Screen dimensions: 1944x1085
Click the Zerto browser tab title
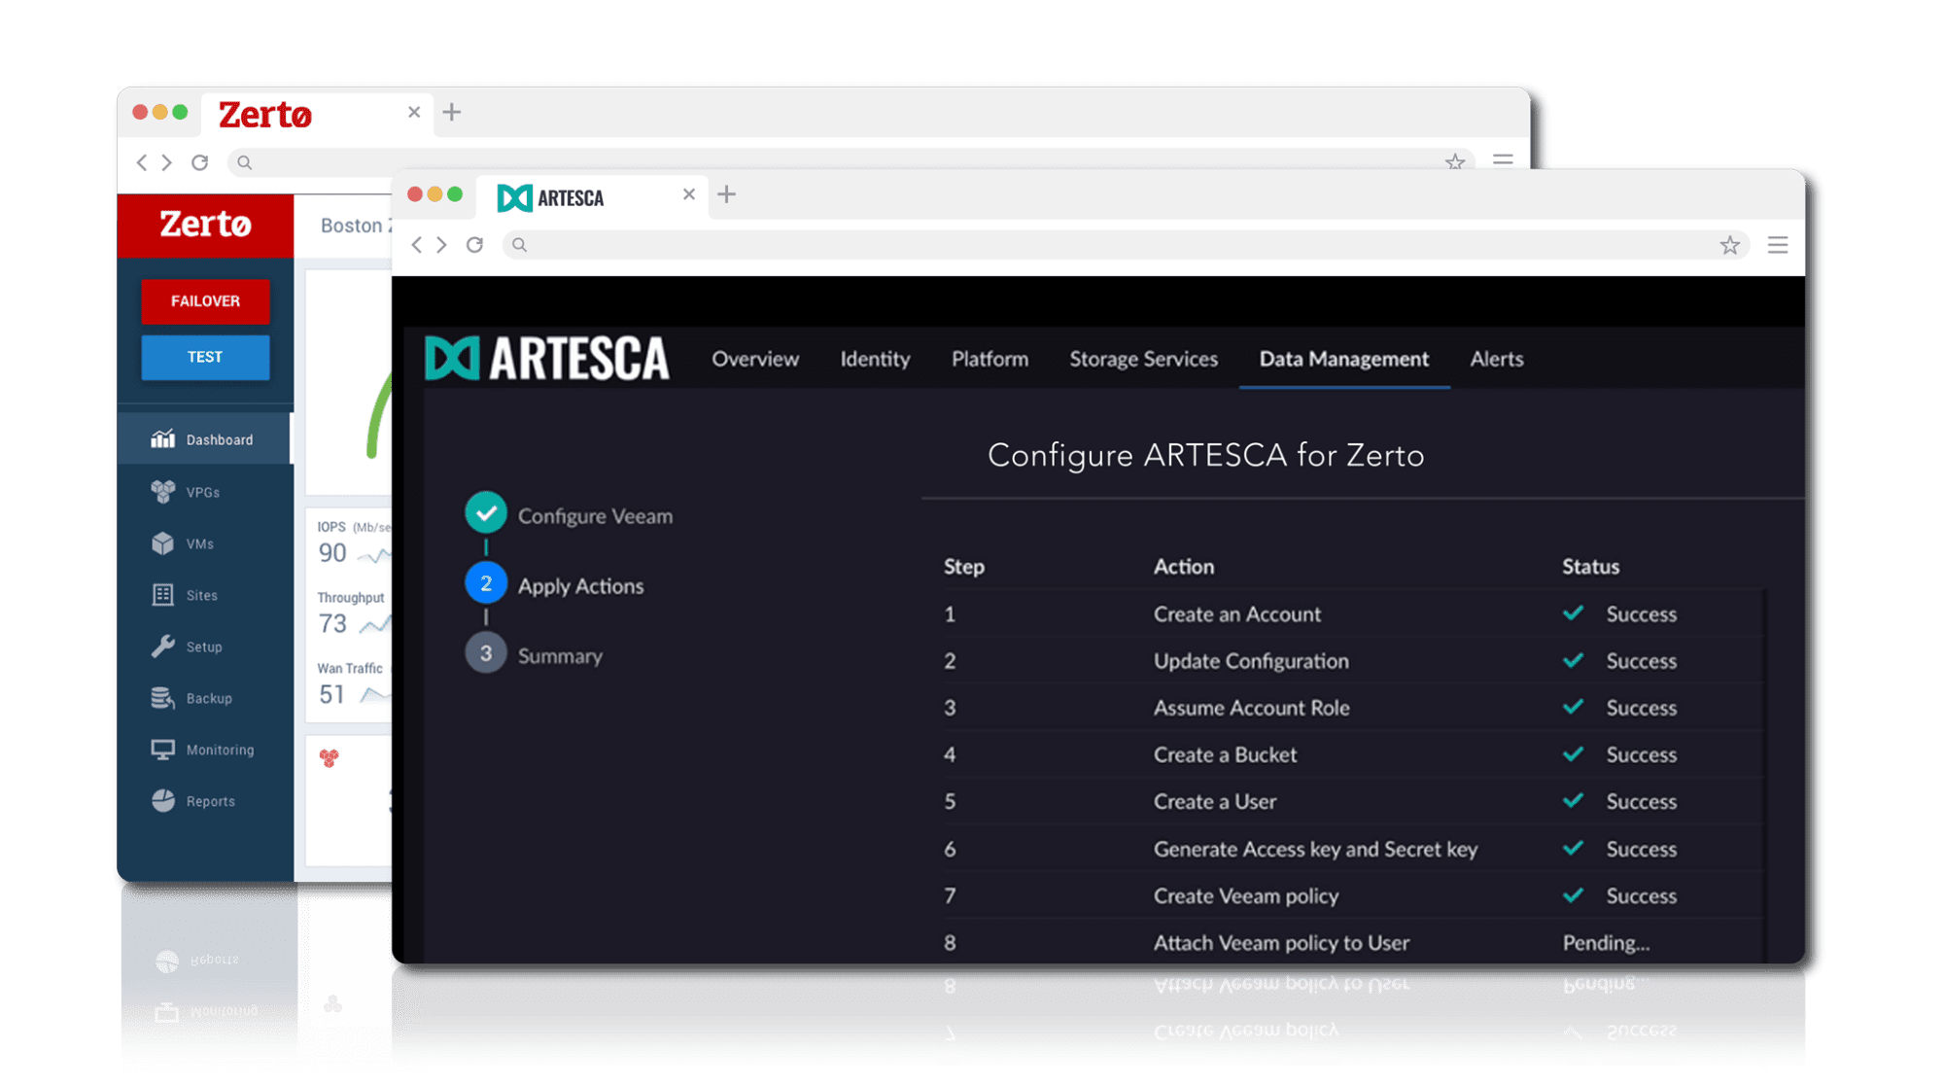point(265,115)
